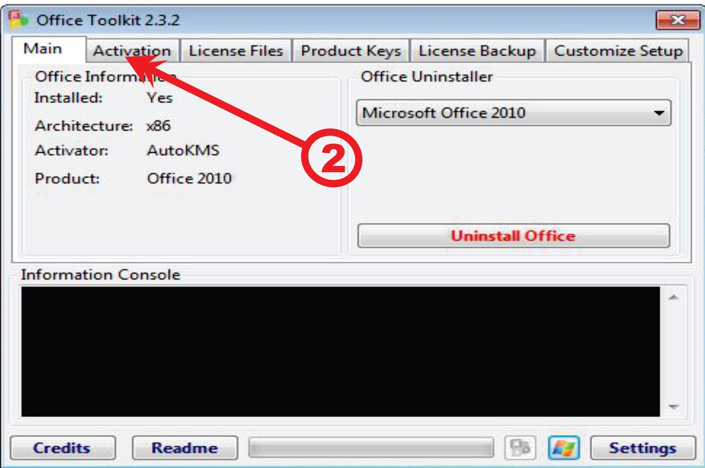Open the Customize Setup tab
The height and width of the screenshot is (468, 705).
[618, 51]
